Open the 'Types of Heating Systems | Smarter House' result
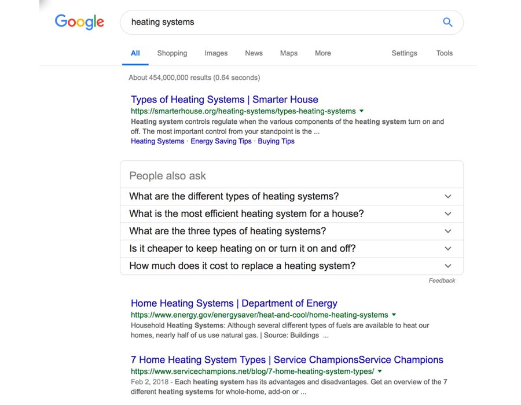The width and height of the screenshot is (521, 405). [225, 100]
